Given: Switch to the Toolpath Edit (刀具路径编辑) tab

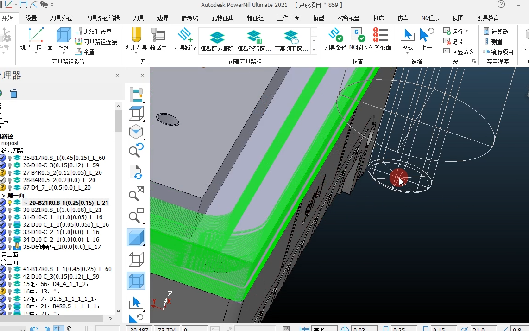Looking at the screenshot, I should pos(103,18).
